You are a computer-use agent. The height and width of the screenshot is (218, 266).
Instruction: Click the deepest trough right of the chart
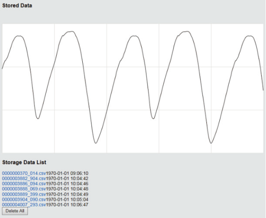coord(211,143)
